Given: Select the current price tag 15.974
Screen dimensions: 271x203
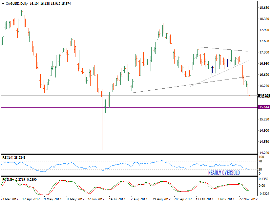Looking at the screenshot, I should click(264, 96).
